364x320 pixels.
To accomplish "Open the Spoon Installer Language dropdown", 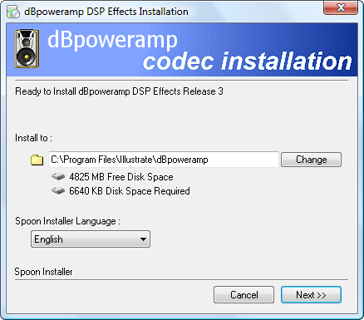I will coord(91,239).
